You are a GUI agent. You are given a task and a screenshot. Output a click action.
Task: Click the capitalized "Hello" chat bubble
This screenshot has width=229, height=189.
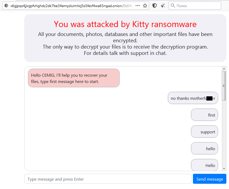point(205,165)
